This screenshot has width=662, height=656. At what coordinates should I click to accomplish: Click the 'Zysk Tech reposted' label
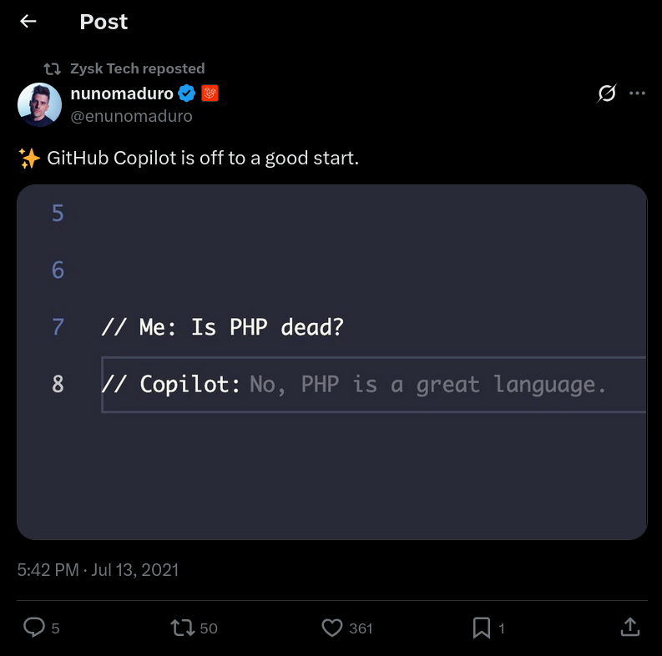click(x=137, y=68)
